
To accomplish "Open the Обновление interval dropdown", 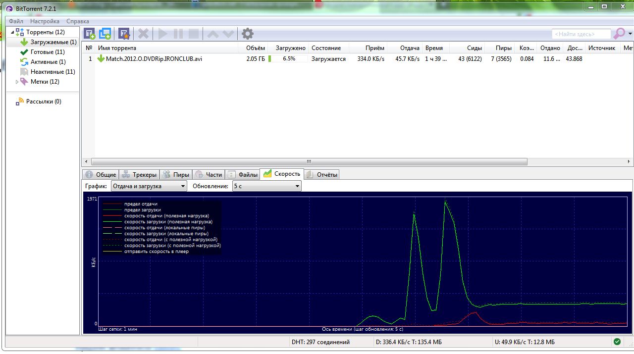I will point(266,186).
